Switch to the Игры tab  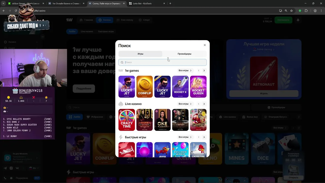tap(140, 54)
